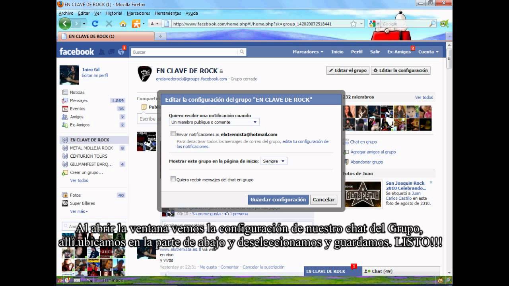
Task: Click Editar mi perfil link
Action: 95,75
